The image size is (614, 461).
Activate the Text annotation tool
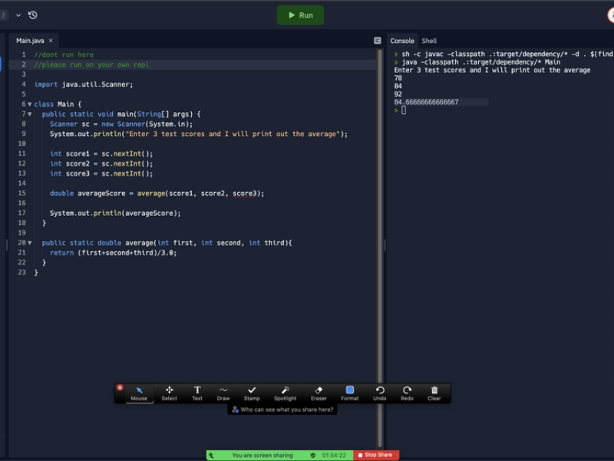[197, 393]
